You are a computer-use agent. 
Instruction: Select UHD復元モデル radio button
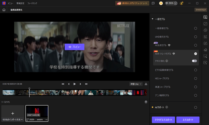tap(196, 37)
